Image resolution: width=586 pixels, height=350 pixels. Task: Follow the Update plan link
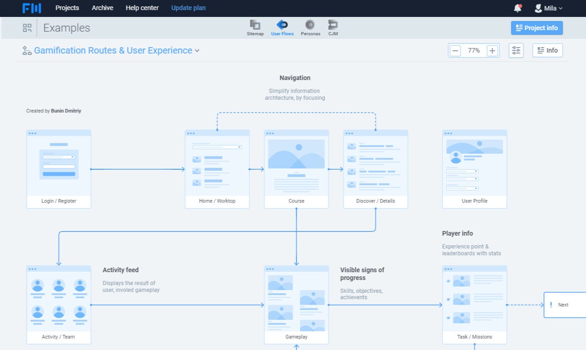click(188, 8)
